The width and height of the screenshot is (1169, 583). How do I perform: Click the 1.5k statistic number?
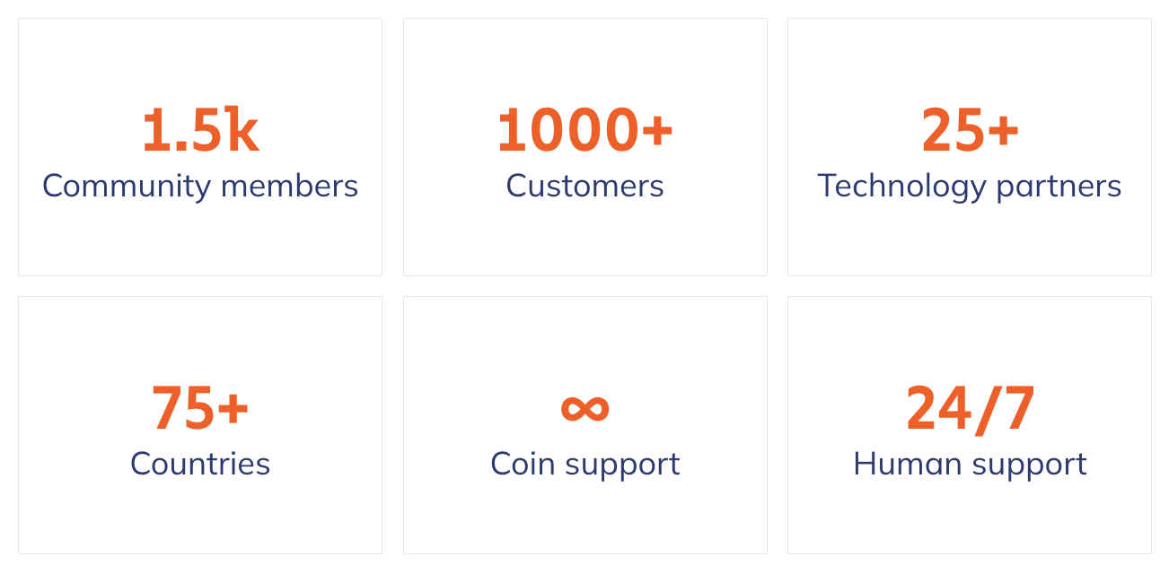(200, 130)
